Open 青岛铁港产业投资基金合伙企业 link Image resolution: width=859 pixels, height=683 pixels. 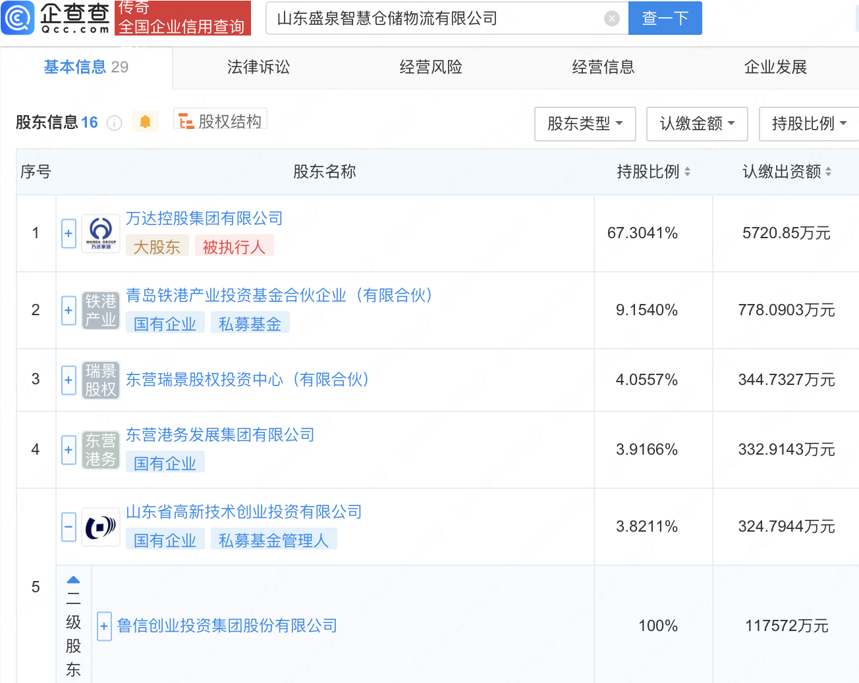[x=279, y=295]
